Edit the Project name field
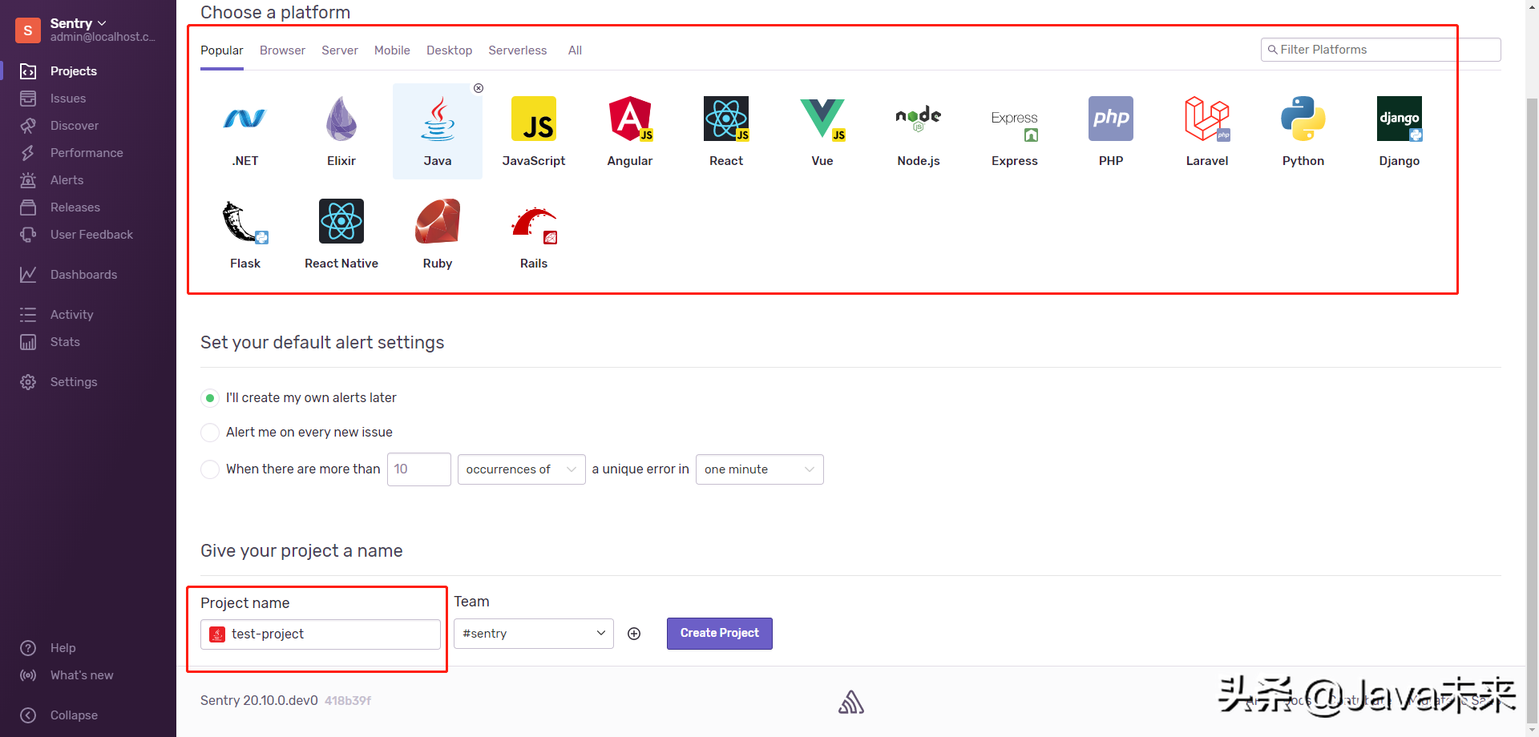Screen dimensions: 1539x737 pyautogui.click(x=321, y=634)
